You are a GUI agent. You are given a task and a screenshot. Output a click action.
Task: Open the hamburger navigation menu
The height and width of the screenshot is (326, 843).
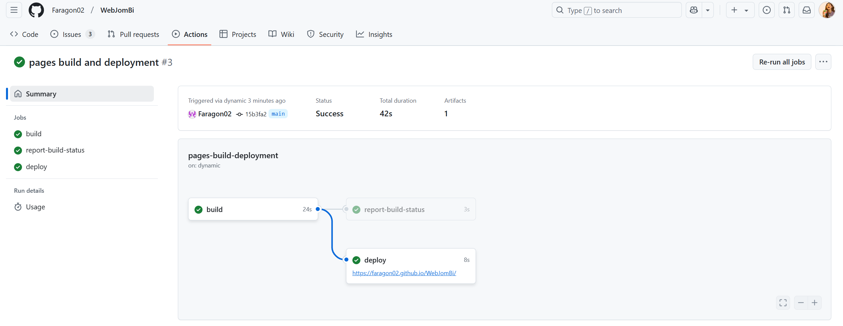pos(14,10)
